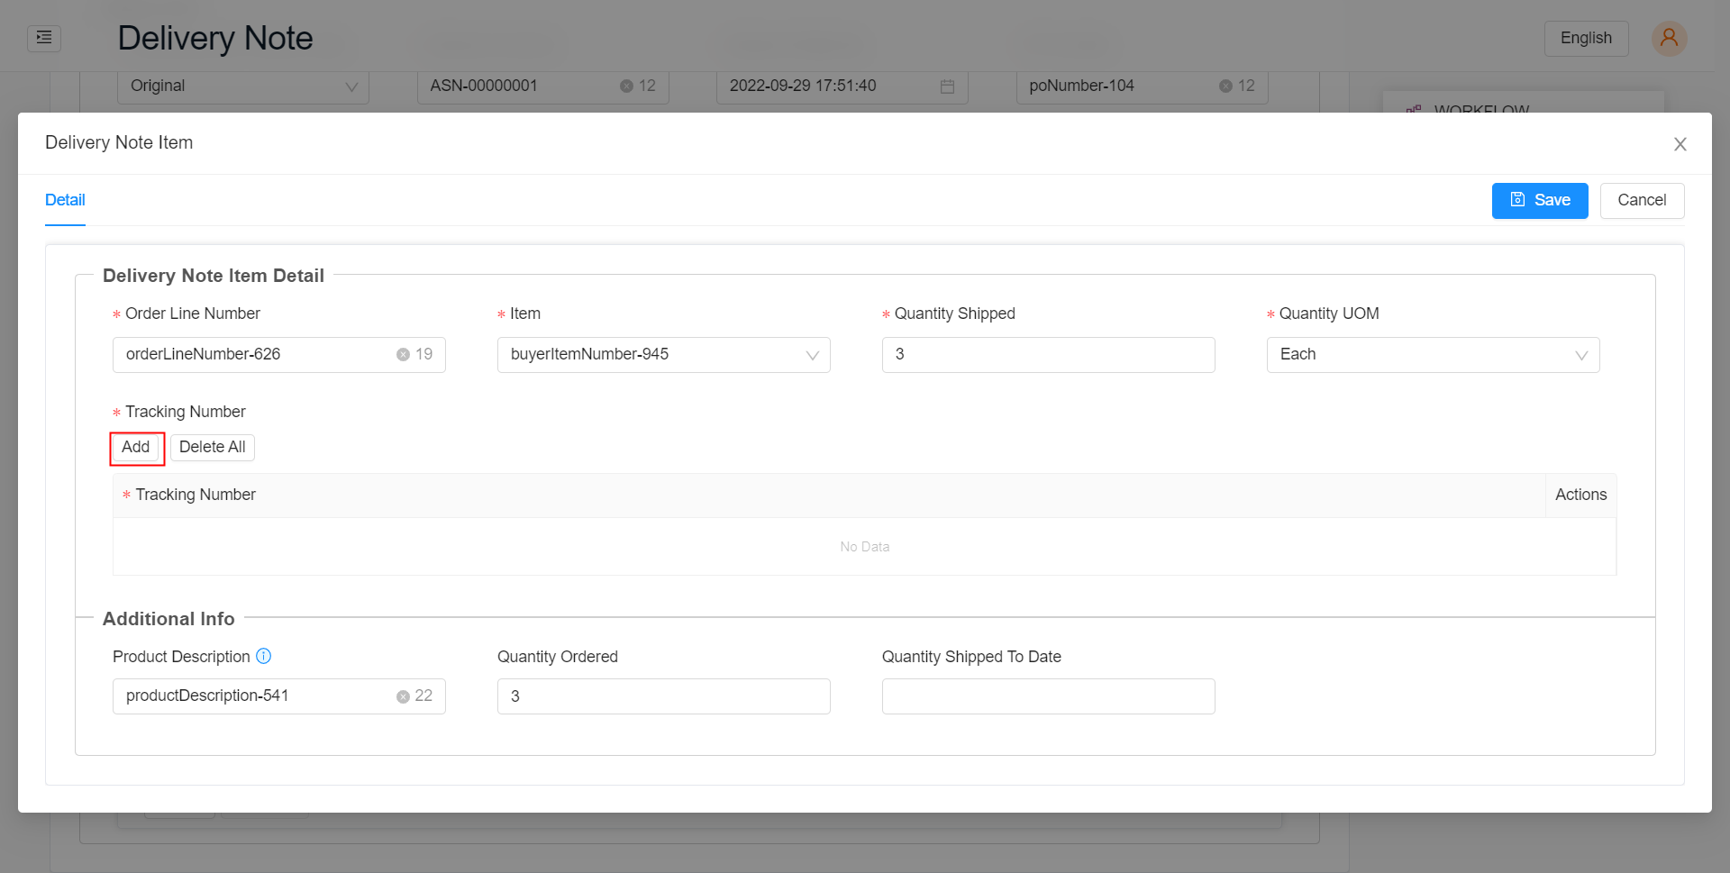Clear the poNumber-104 field value

point(1226,86)
